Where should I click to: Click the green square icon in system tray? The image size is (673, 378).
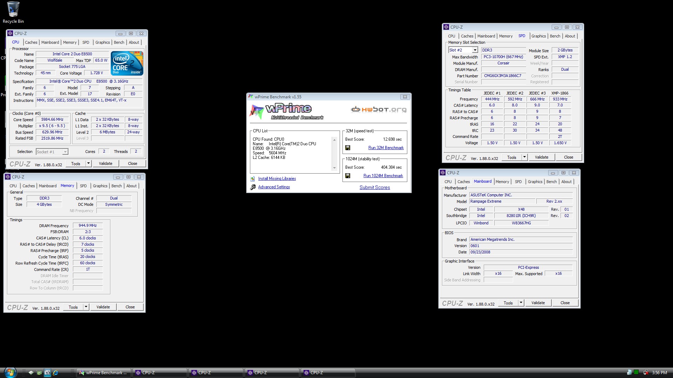[636, 372]
